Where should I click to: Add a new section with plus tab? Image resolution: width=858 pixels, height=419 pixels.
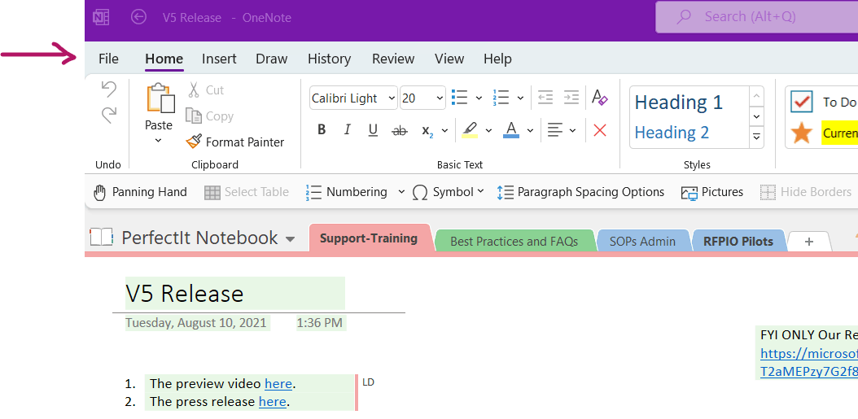809,242
